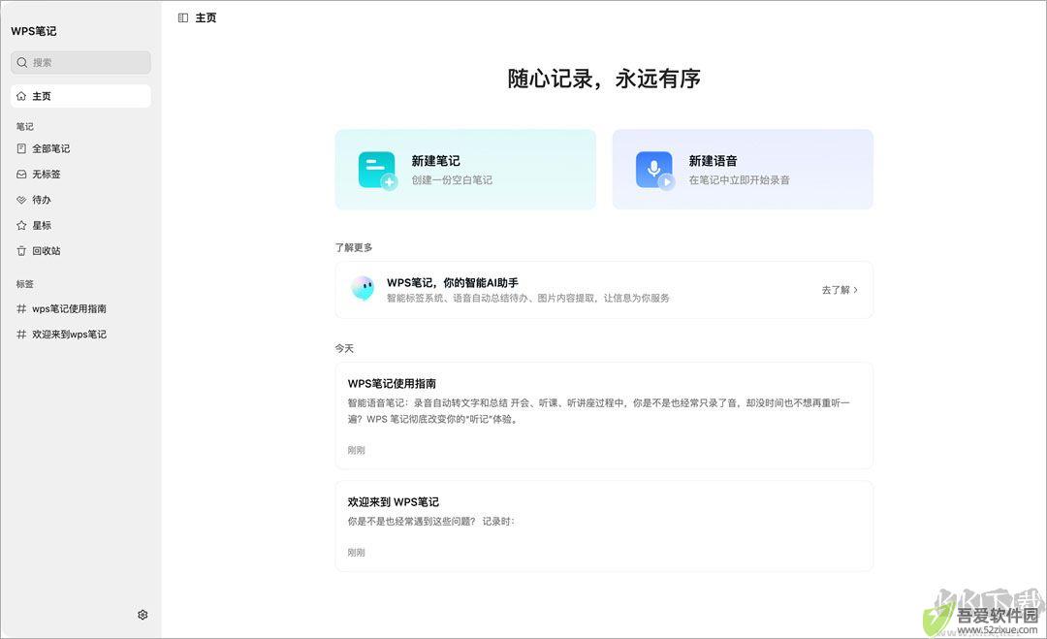
Task: Open settings via the gear icon
Action: (x=143, y=615)
